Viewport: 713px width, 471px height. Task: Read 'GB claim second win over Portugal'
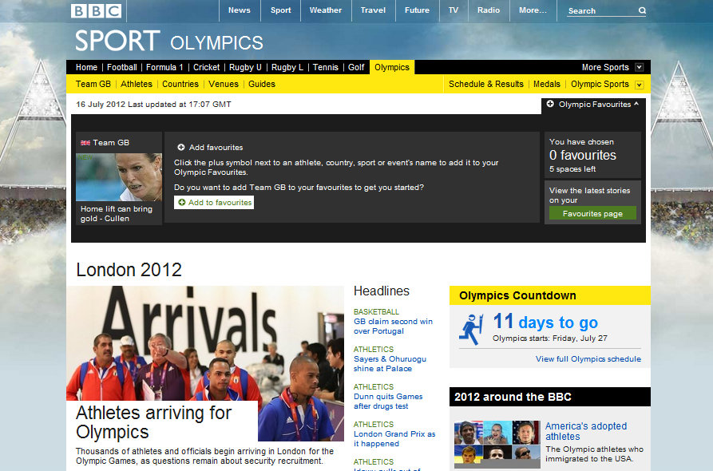point(393,326)
